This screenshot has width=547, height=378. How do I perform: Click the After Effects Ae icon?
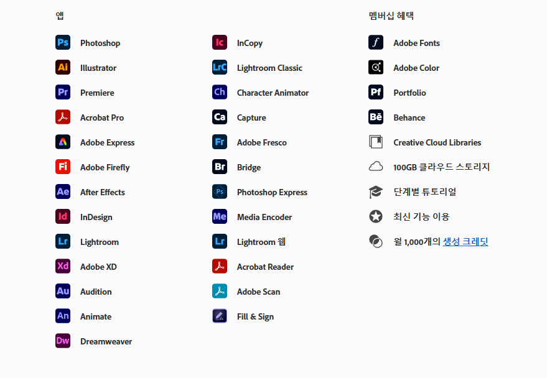(63, 191)
